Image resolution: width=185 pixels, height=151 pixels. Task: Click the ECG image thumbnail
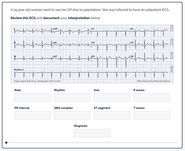click(x=92, y=54)
